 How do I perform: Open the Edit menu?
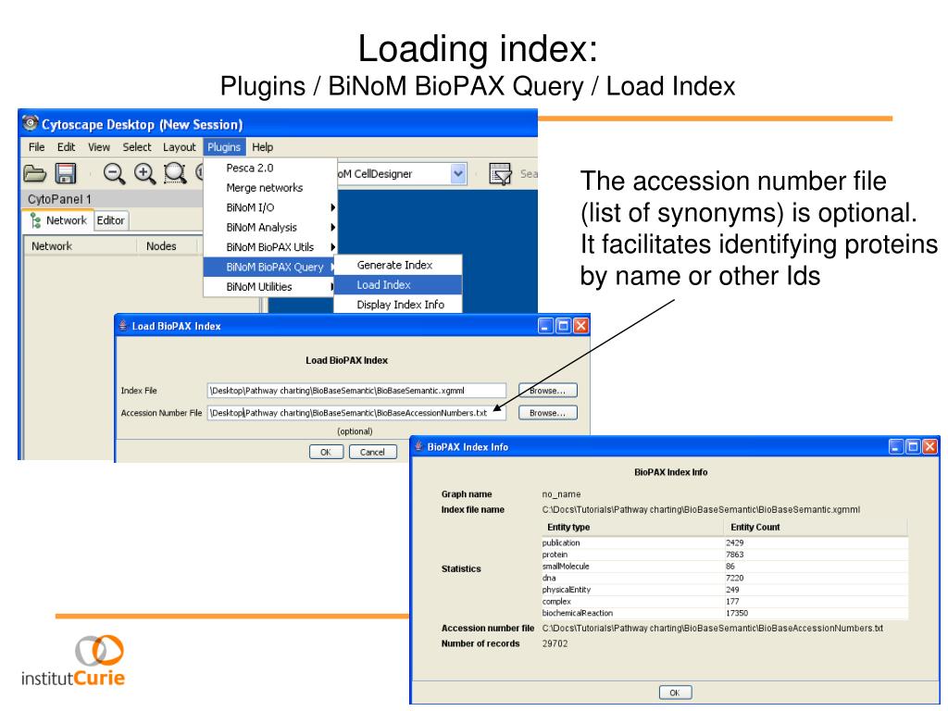[66, 147]
